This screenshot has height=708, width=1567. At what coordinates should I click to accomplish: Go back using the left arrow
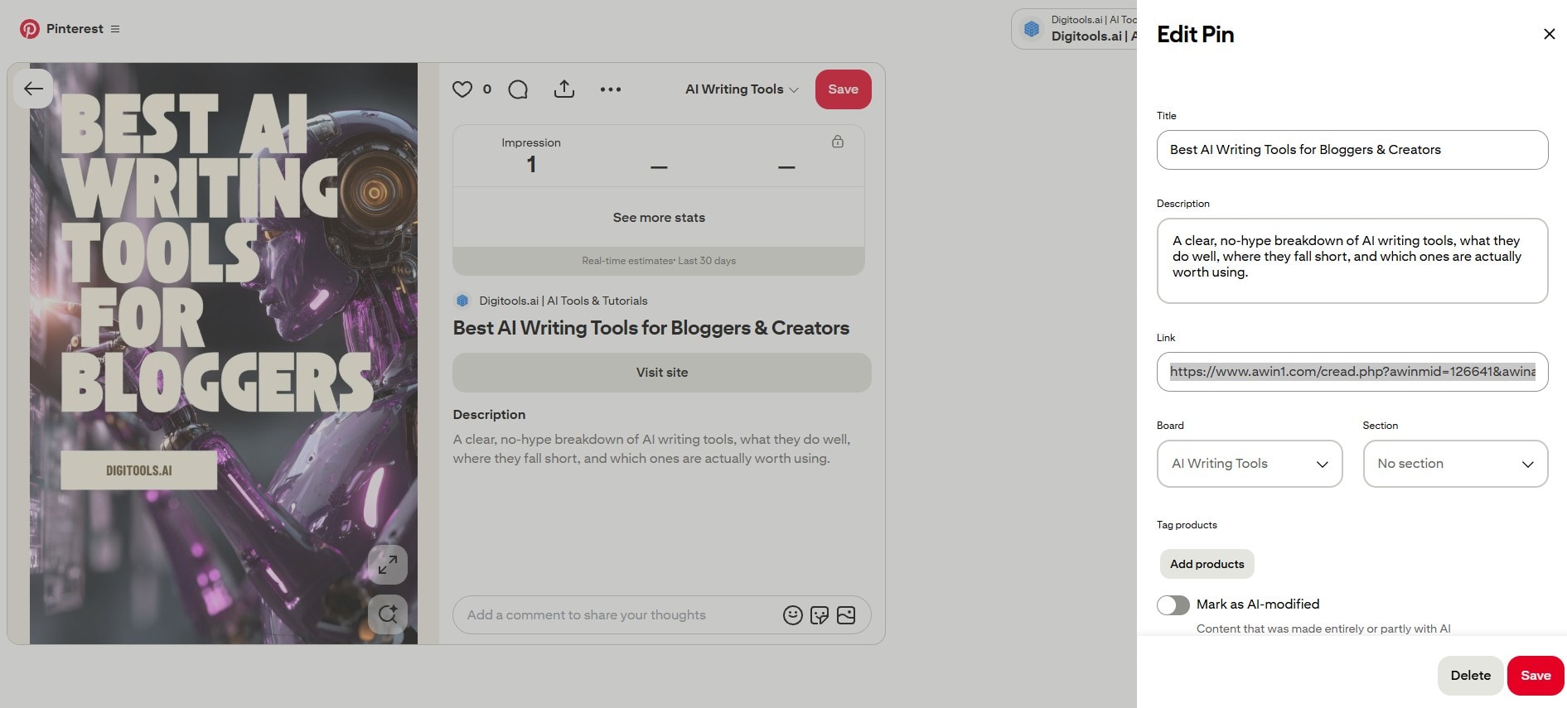33,89
